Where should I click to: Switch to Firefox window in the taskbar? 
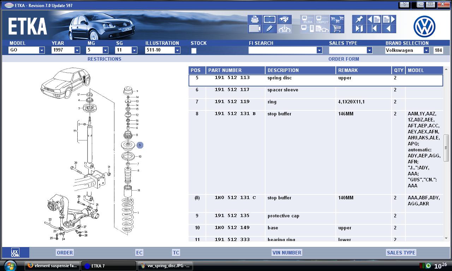52,266
